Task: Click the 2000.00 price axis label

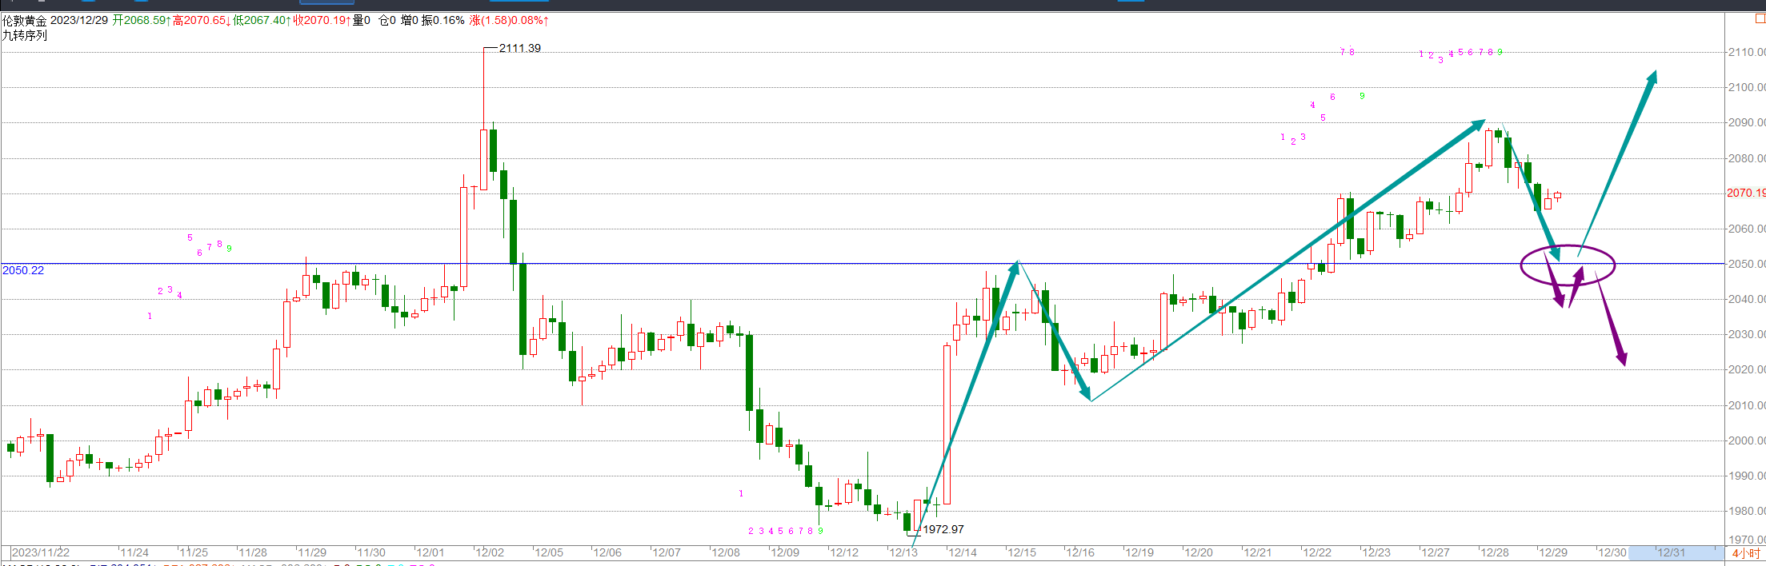Action: 1746,440
